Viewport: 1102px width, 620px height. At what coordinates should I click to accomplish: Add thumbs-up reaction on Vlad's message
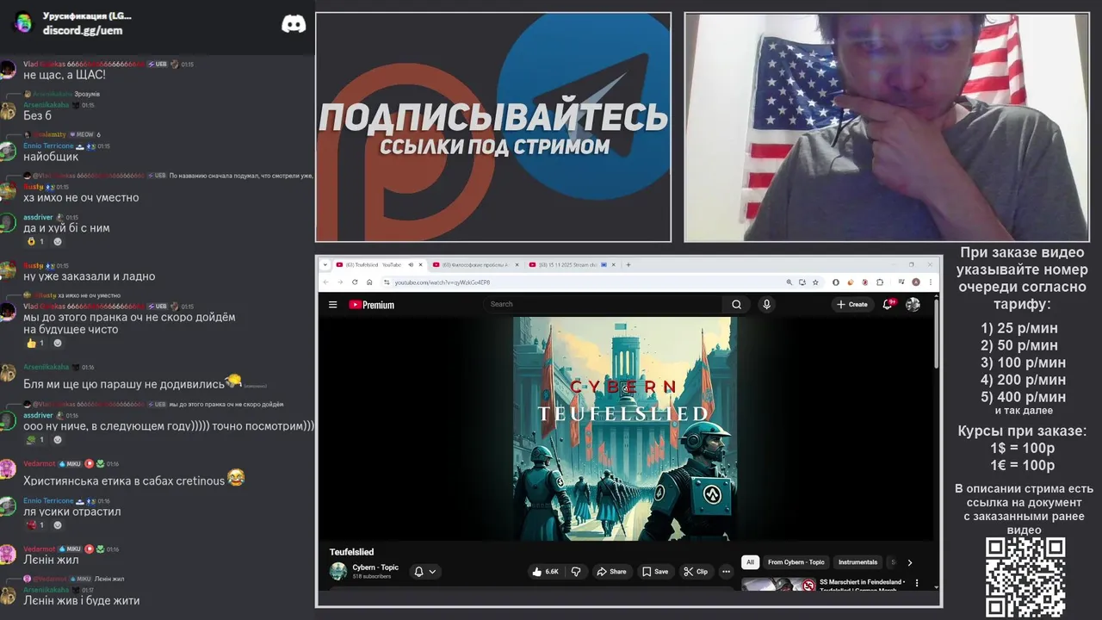click(x=37, y=343)
